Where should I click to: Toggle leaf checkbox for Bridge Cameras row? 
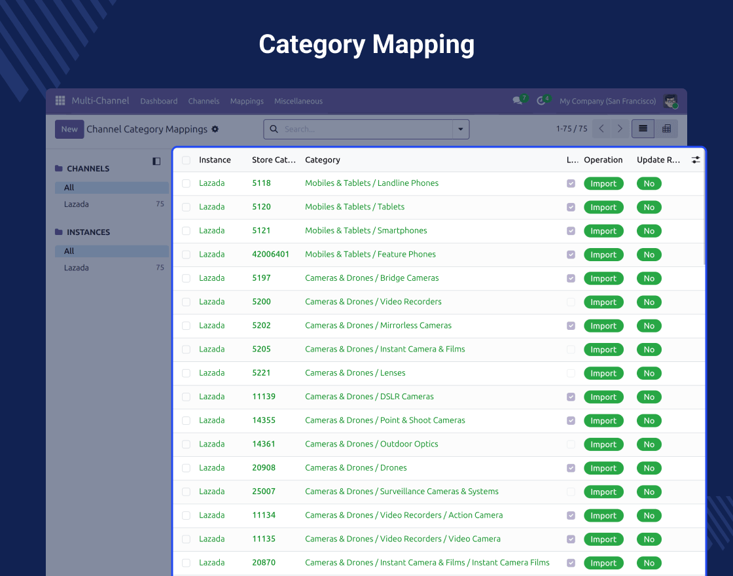pos(571,278)
